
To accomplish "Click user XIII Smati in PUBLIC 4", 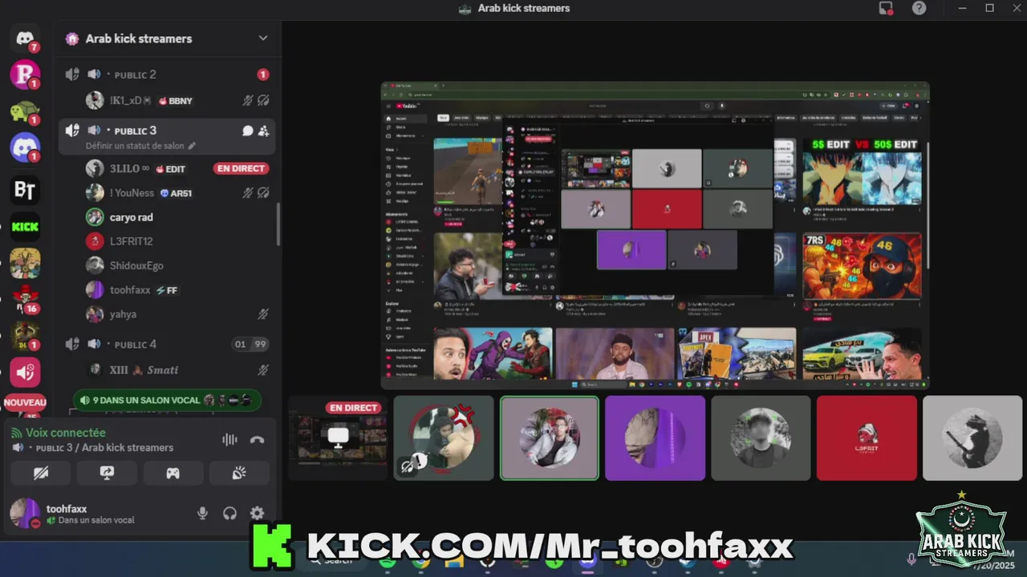I will (x=167, y=369).
